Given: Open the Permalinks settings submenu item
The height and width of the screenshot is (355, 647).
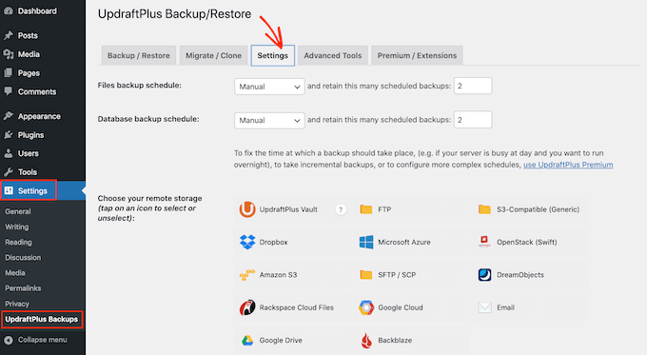Looking at the screenshot, I should (x=23, y=288).
